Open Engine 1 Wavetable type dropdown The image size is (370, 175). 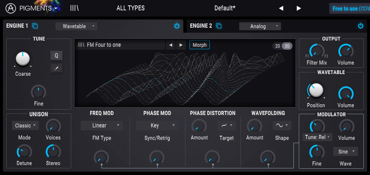tap(76, 26)
